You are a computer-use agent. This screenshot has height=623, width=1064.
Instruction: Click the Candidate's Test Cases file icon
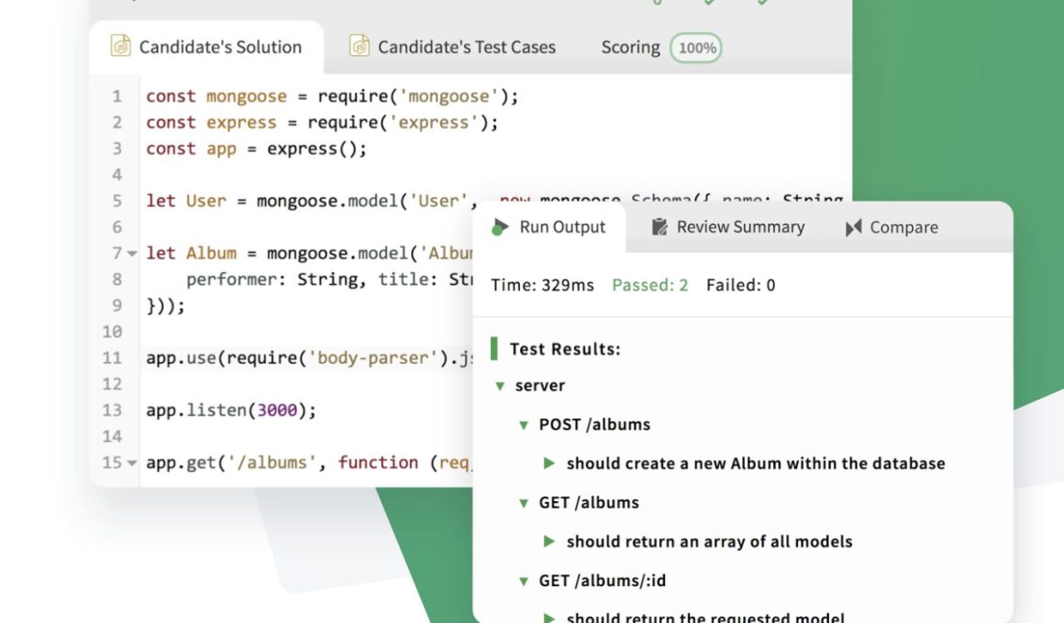(359, 46)
